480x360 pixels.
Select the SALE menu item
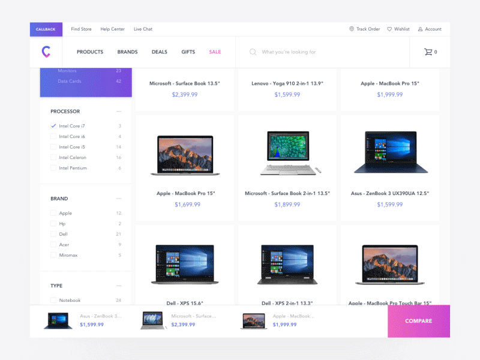pyautogui.click(x=215, y=52)
